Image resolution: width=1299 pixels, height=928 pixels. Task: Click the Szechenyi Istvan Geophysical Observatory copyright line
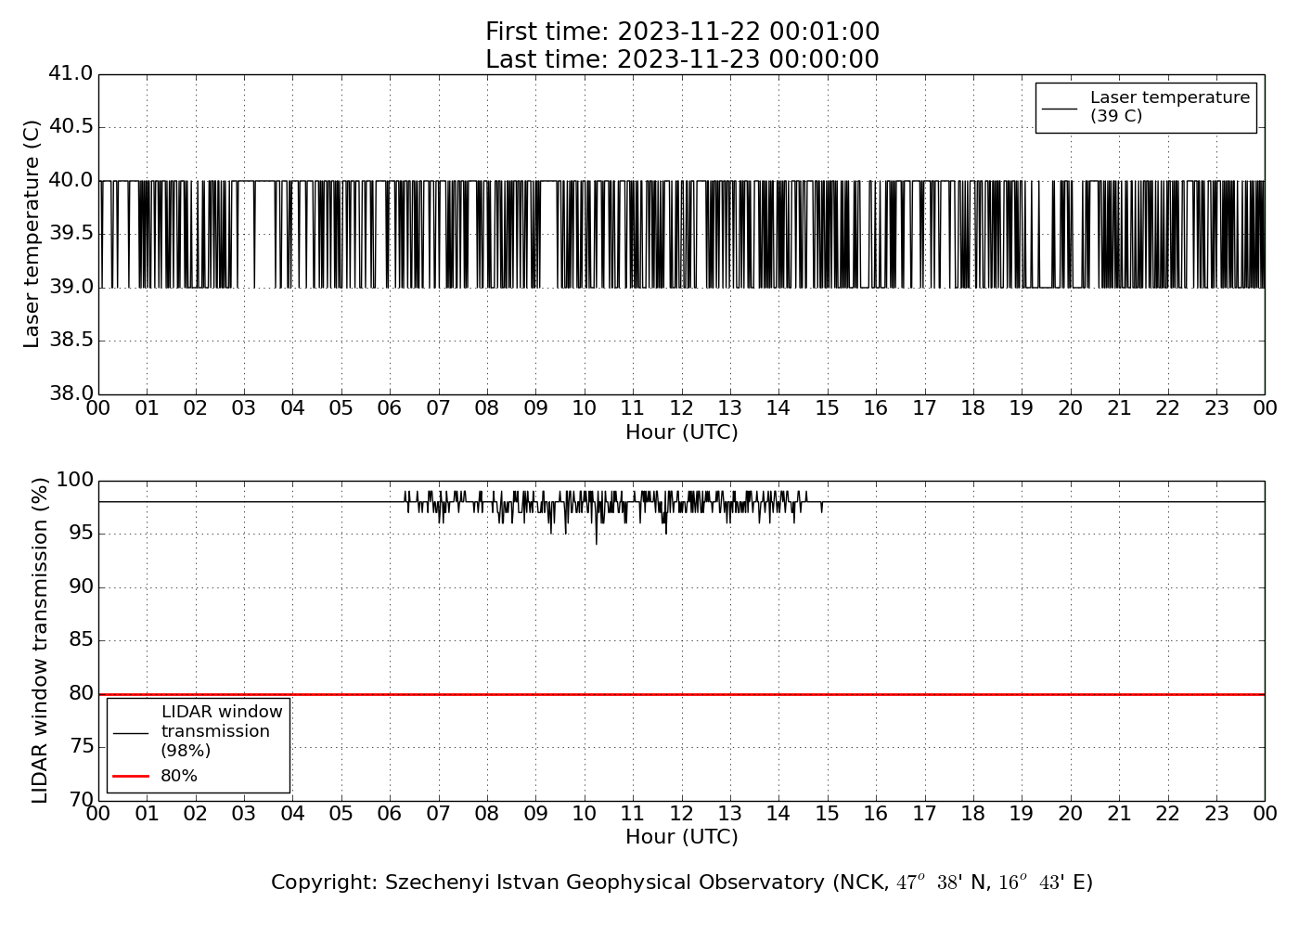(682, 883)
